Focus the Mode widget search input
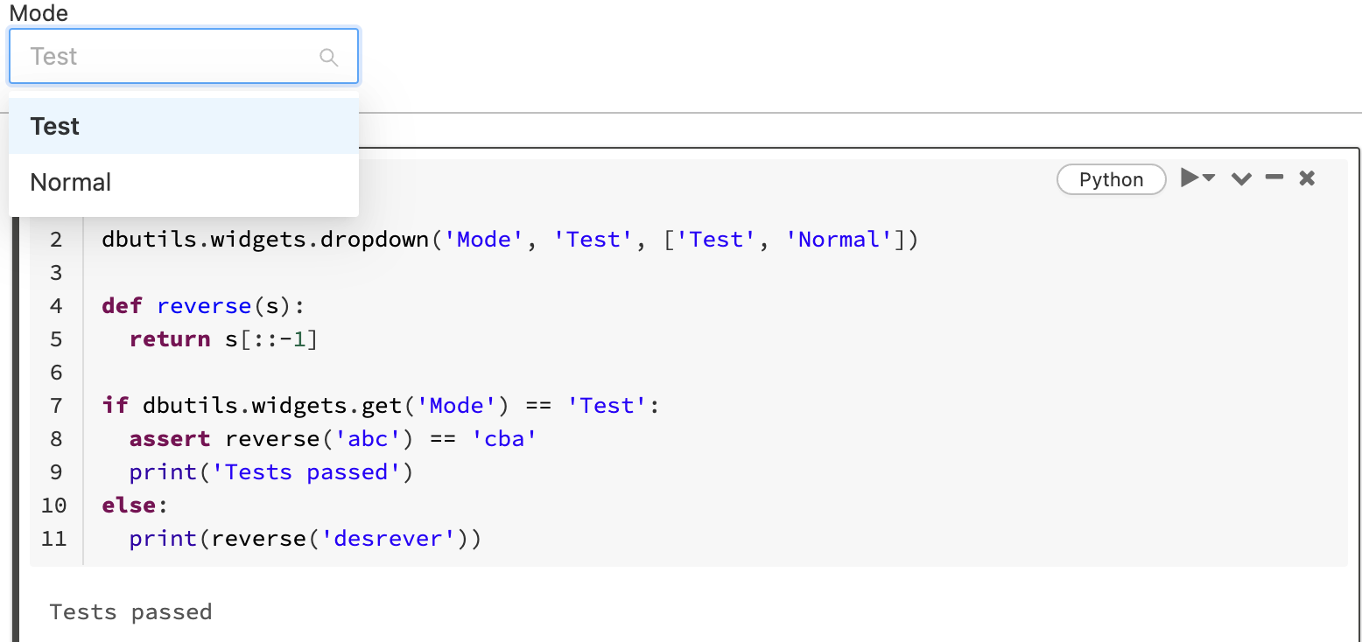This screenshot has height=642, width=1362. coord(172,57)
